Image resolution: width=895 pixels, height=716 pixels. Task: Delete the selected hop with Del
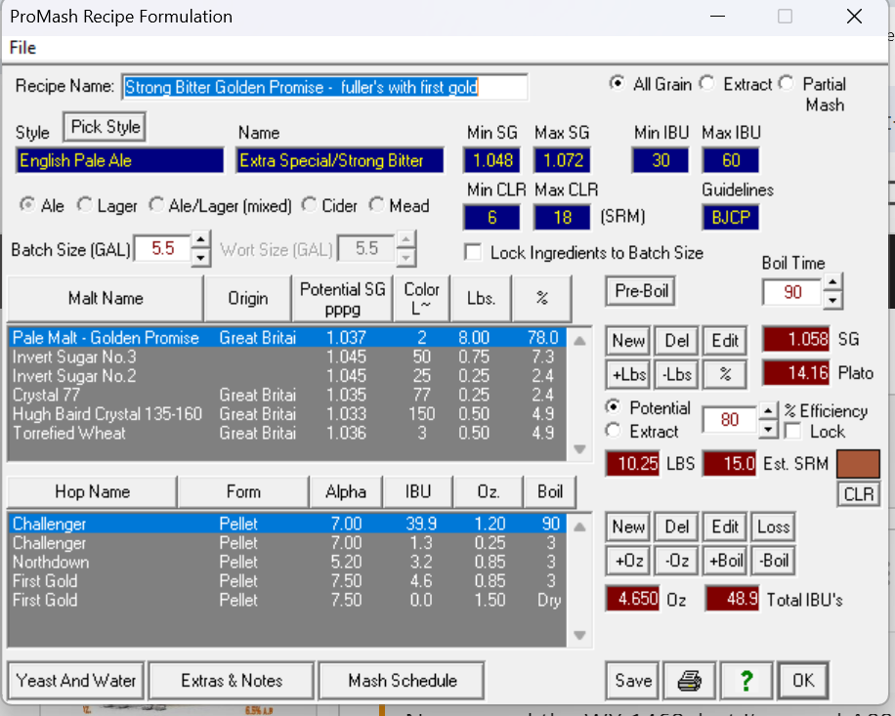point(676,526)
